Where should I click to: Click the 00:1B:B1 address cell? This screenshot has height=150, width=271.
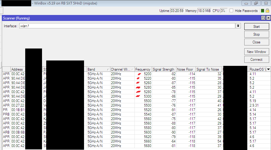click(18, 110)
